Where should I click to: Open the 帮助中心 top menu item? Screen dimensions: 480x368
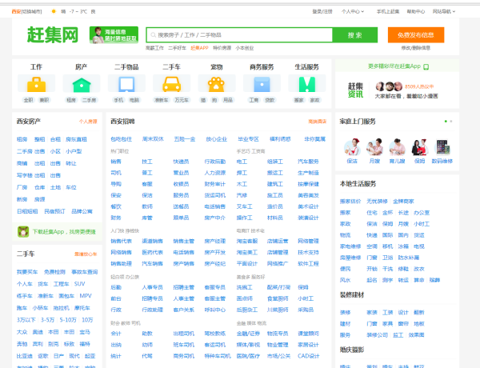click(415, 12)
